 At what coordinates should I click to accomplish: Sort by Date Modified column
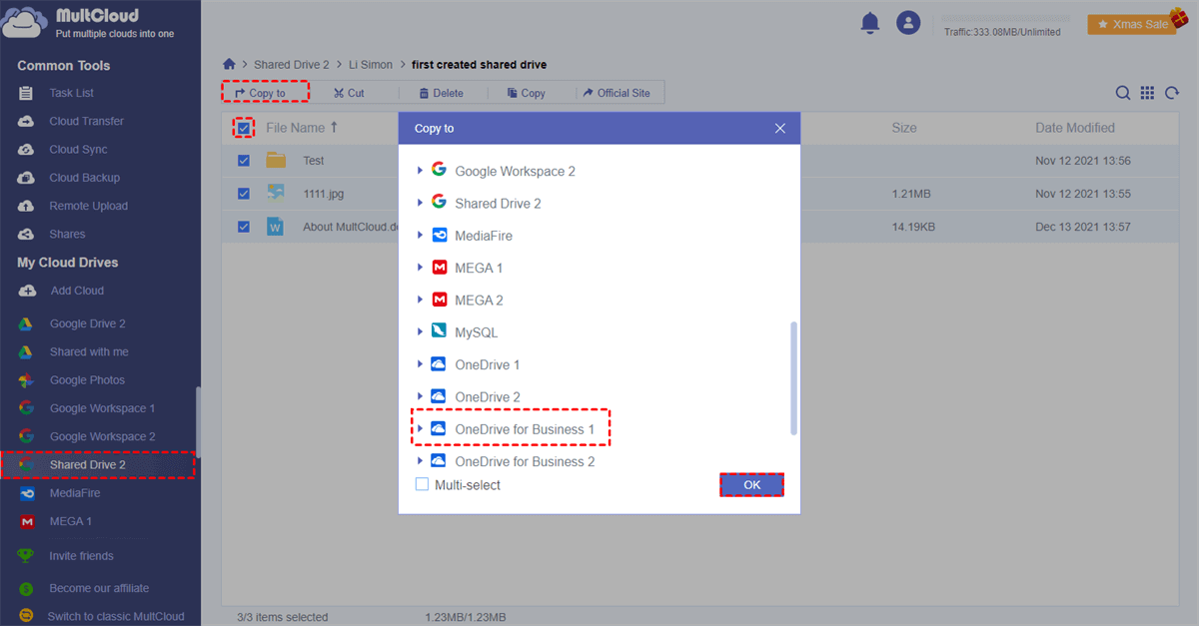1075,128
